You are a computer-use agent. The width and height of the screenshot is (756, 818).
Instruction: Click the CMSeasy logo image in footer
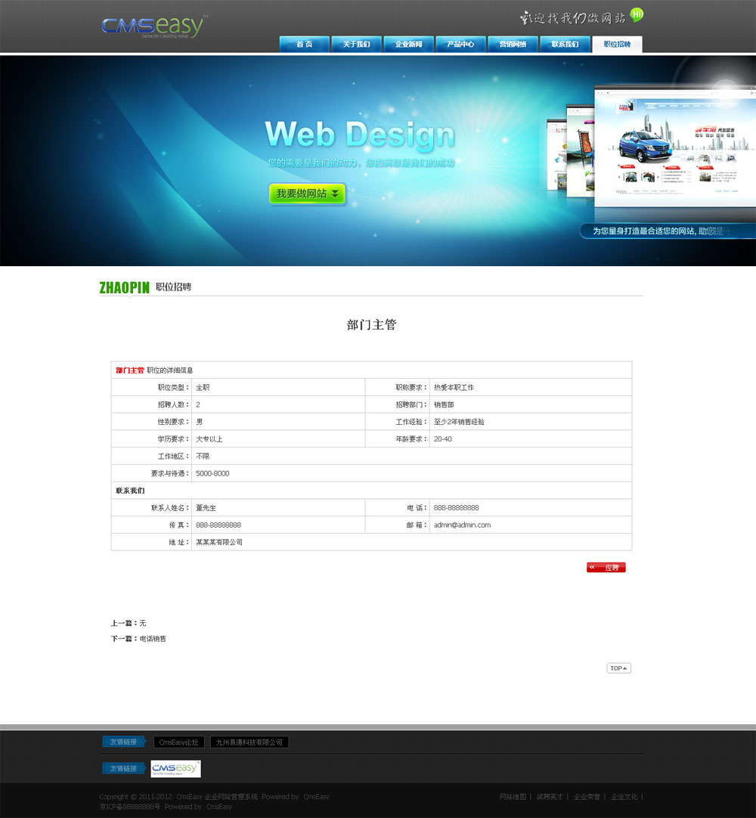coord(175,769)
